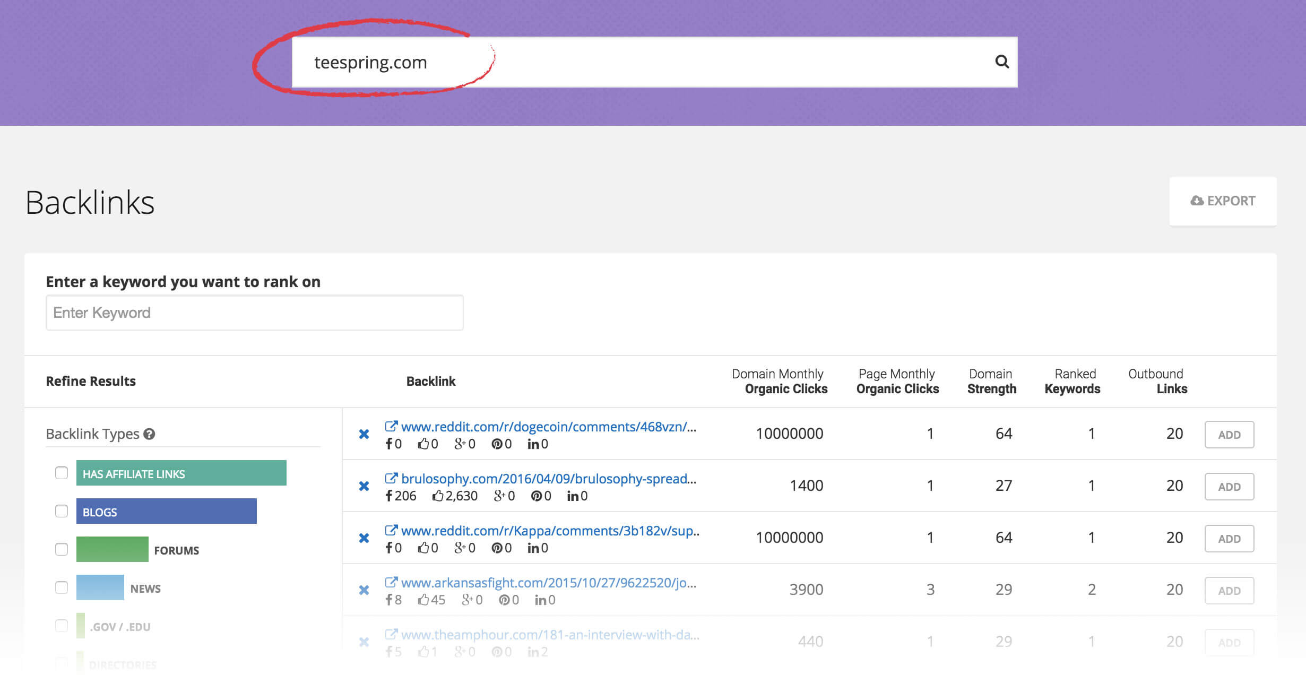The width and height of the screenshot is (1306, 692).
Task: Open external link icon for brulosophy row
Action: [391, 478]
